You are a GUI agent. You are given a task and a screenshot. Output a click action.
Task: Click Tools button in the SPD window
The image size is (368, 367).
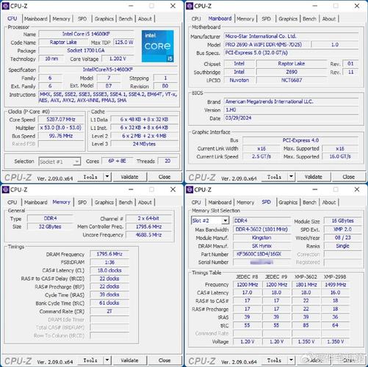coord(274,360)
